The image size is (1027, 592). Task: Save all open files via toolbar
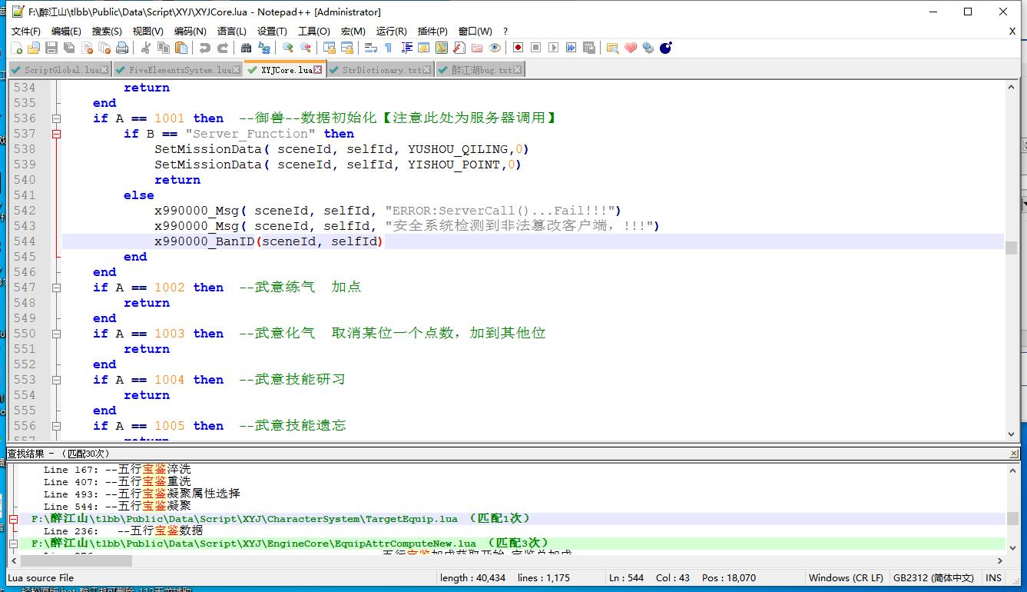pos(69,48)
